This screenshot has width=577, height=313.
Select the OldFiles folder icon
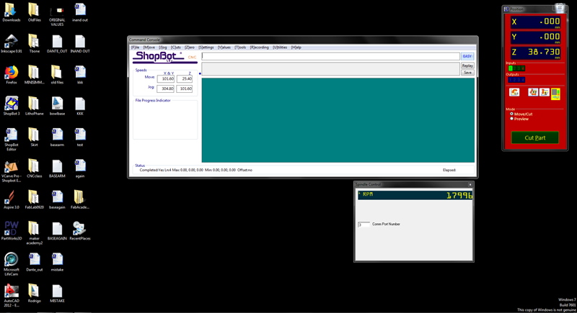pyautogui.click(x=34, y=12)
